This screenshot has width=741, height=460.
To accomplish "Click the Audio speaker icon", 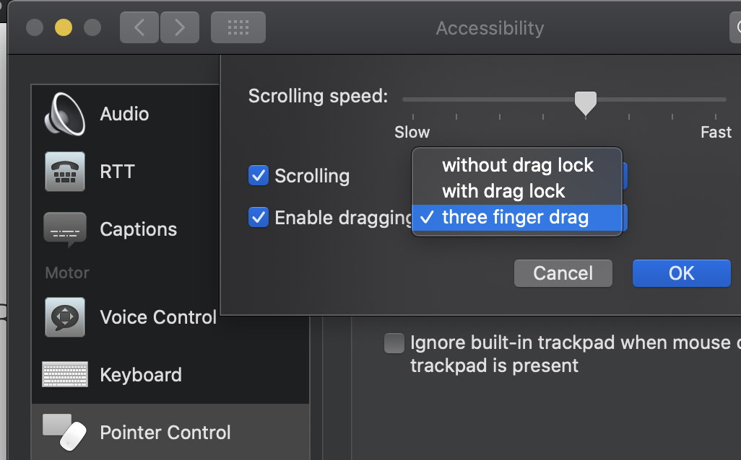I will tap(66, 114).
